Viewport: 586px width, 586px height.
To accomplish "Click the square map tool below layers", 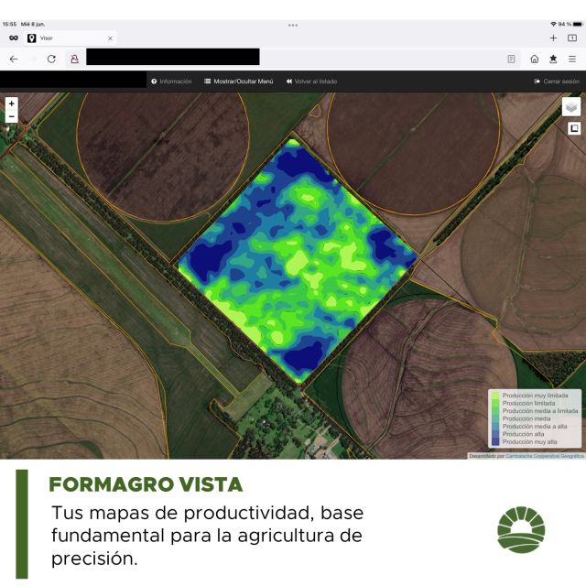I will coord(574,128).
